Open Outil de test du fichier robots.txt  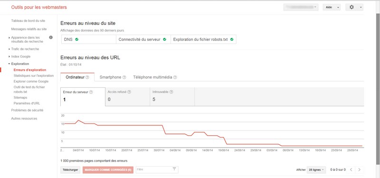tap(29, 89)
